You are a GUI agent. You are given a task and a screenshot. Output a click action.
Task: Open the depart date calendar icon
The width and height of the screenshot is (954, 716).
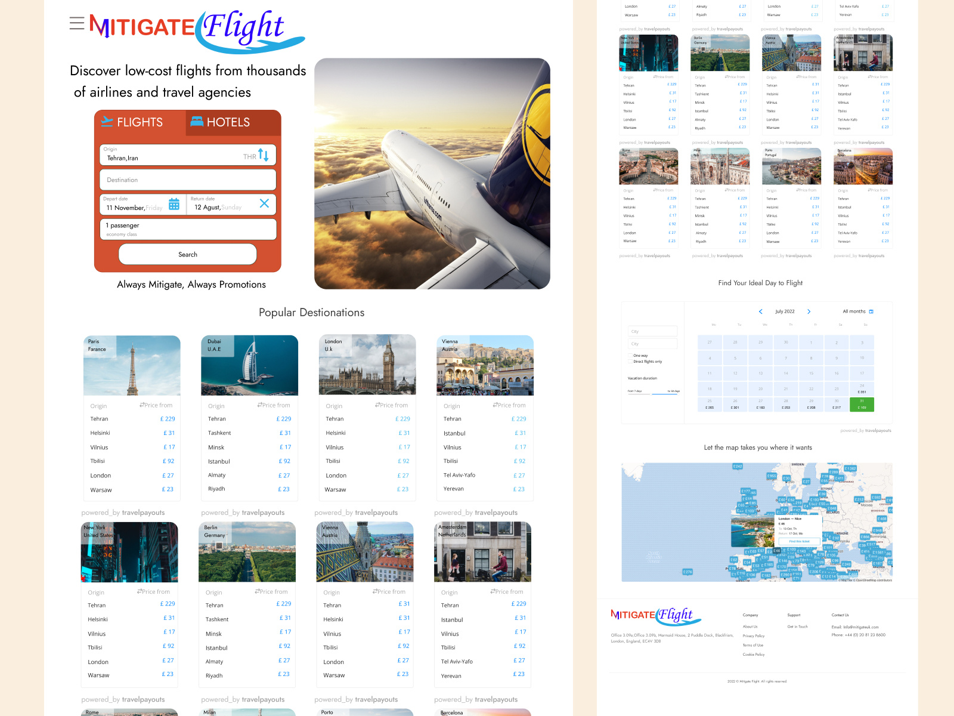pyautogui.click(x=174, y=204)
